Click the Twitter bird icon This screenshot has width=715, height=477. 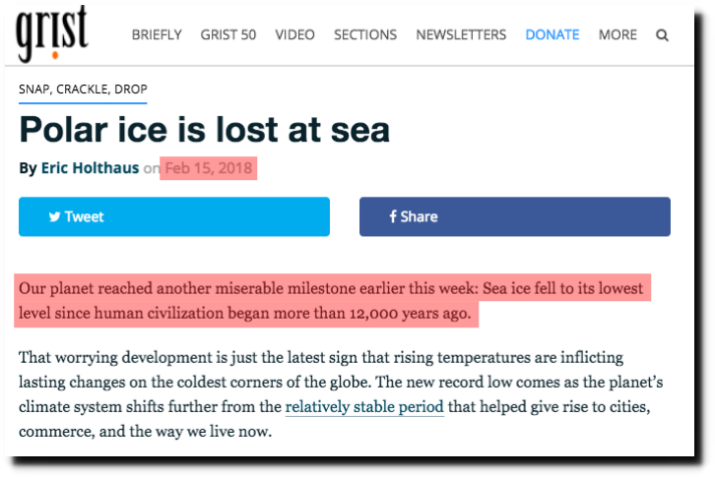click(x=55, y=216)
